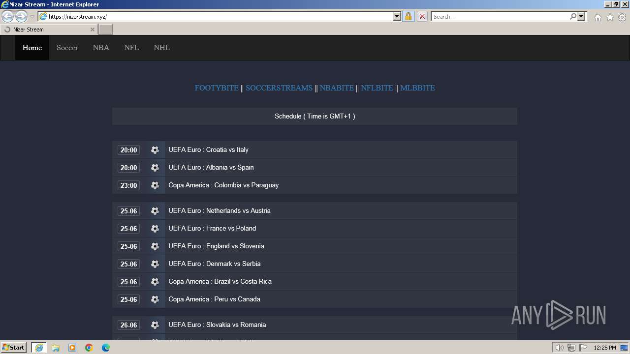Click the soccer ball icon for Brazil vs Costa Rica
This screenshot has width=630, height=354.
pos(155,282)
